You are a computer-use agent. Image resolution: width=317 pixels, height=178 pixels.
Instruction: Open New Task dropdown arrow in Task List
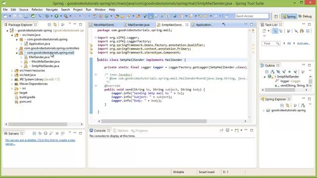click(x=268, y=31)
